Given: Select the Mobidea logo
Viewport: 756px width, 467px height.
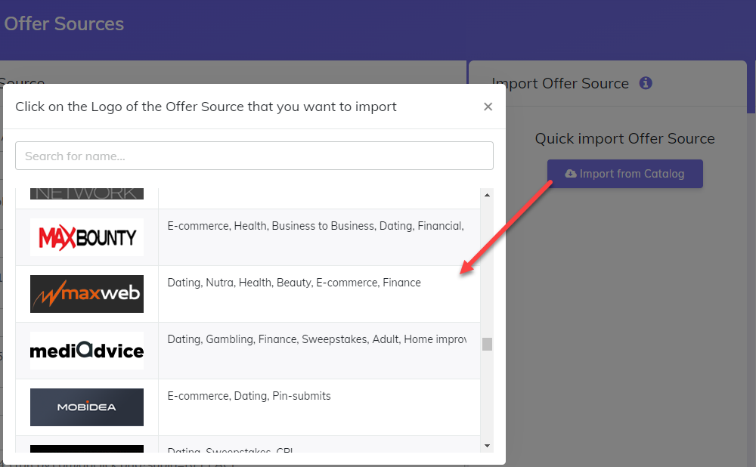Looking at the screenshot, I should [87, 407].
